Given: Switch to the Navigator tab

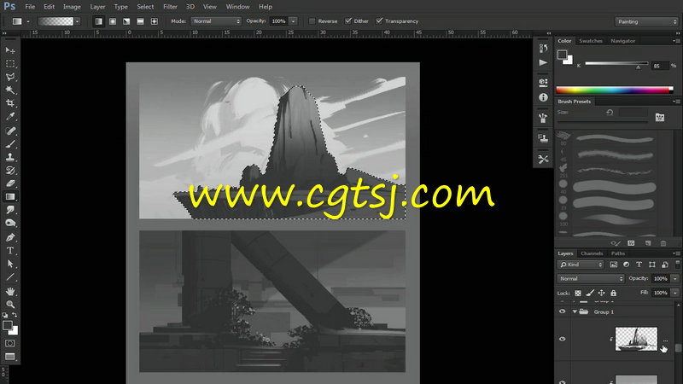Looking at the screenshot, I should 623,40.
